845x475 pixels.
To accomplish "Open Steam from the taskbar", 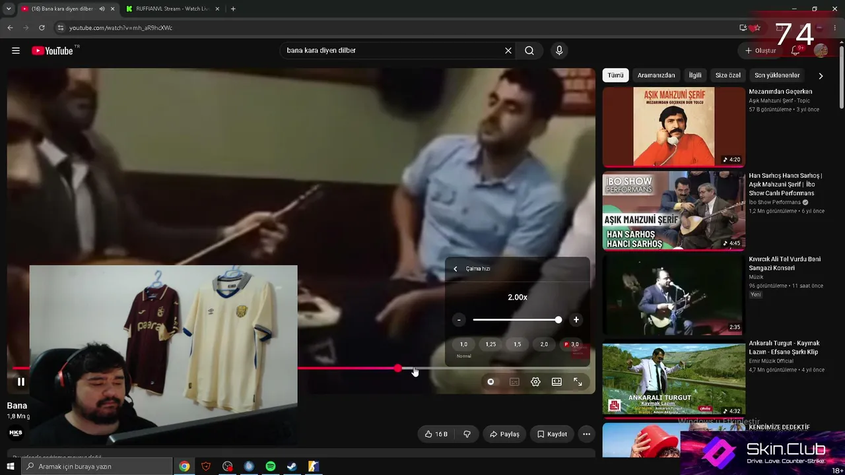I will (291, 466).
